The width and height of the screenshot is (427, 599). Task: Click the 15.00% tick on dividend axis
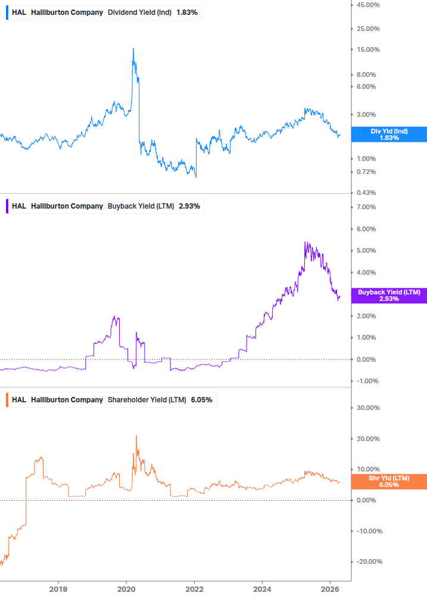point(368,49)
